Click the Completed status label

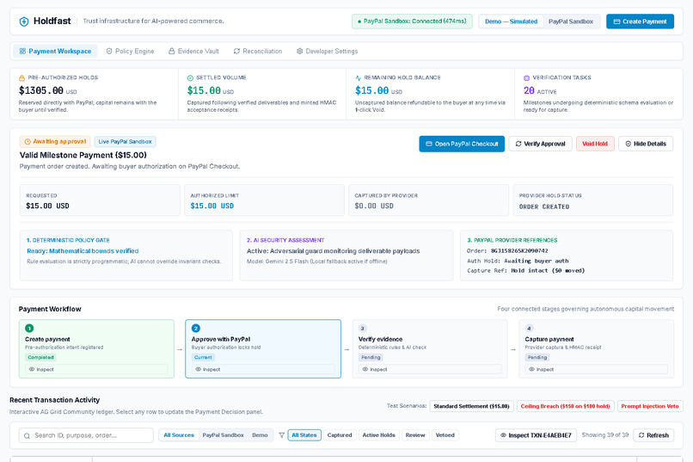(40, 357)
